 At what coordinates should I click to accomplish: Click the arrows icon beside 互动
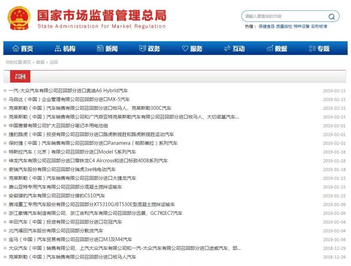227,48
